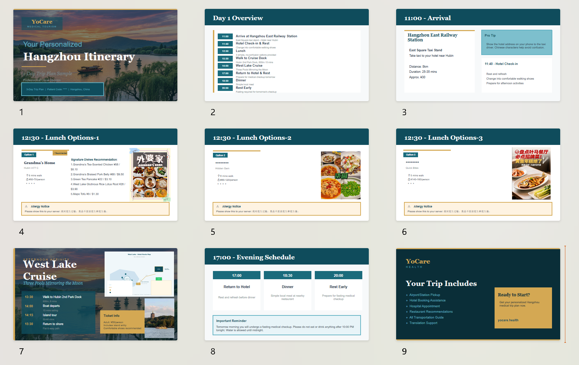Click the 12:30 time badge in Day 1 Overview
Screen dimensions: 579x365
click(x=225, y=51)
